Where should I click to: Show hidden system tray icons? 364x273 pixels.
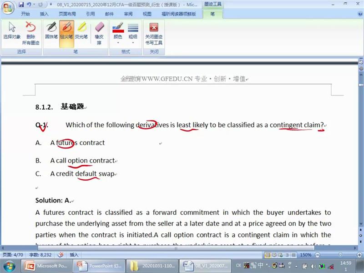pyautogui.click(x=296, y=266)
